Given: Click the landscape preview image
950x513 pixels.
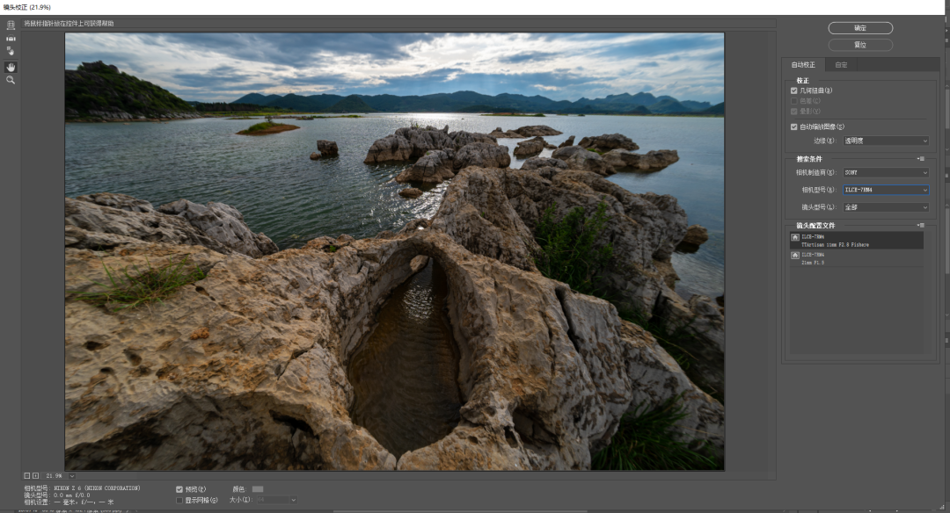Looking at the screenshot, I should coord(394,251).
